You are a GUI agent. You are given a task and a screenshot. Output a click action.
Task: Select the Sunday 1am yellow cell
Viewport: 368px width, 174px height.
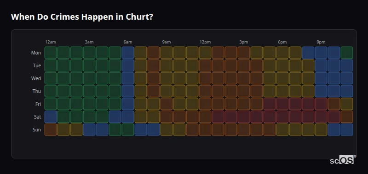(63, 130)
